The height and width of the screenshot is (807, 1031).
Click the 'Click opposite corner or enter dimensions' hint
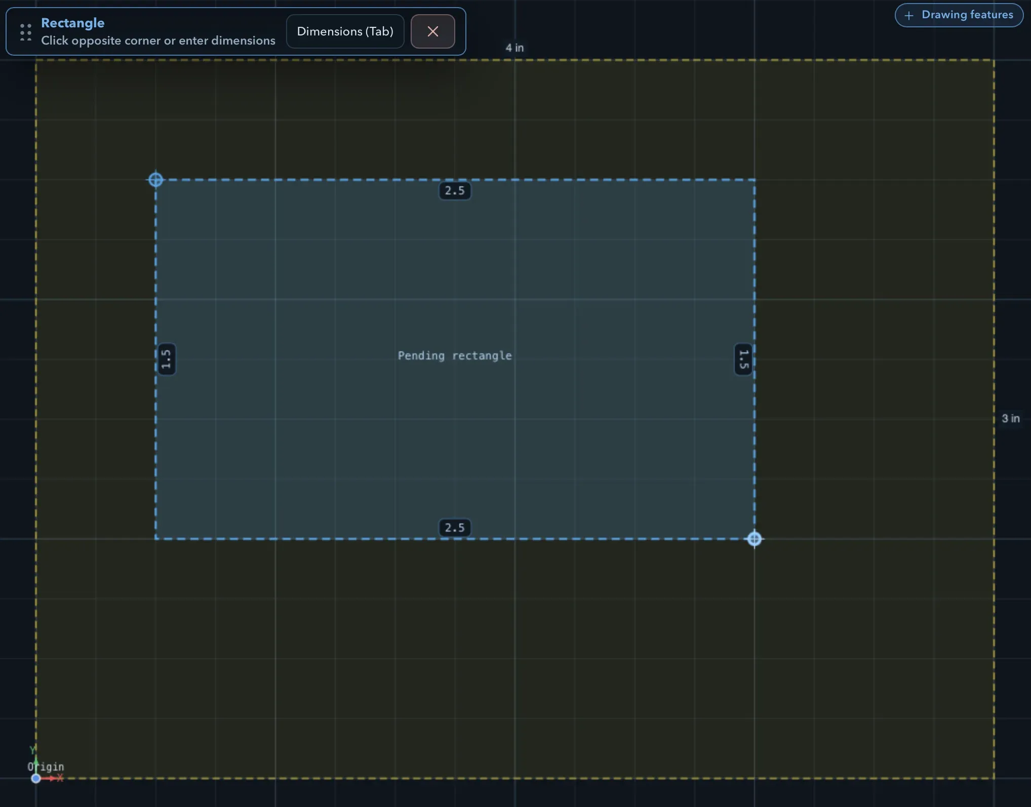[x=158, y=41]
